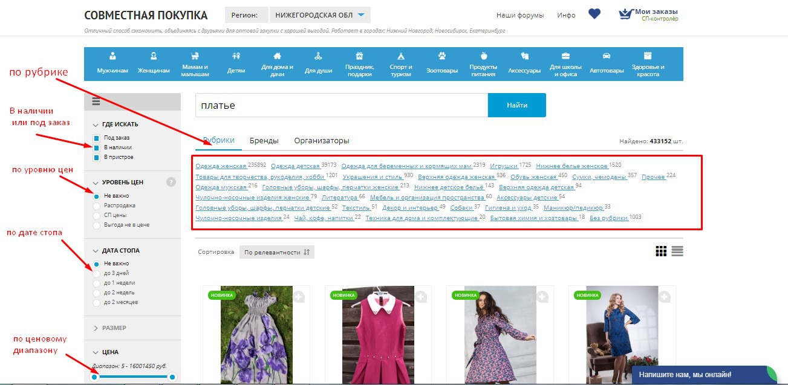Open the Для дома и дачи category
Viewport: 788px width, 385px height.
tap(277, 63)
